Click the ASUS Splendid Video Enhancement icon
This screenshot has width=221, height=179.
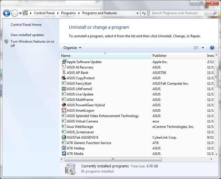tap(64, 116)
